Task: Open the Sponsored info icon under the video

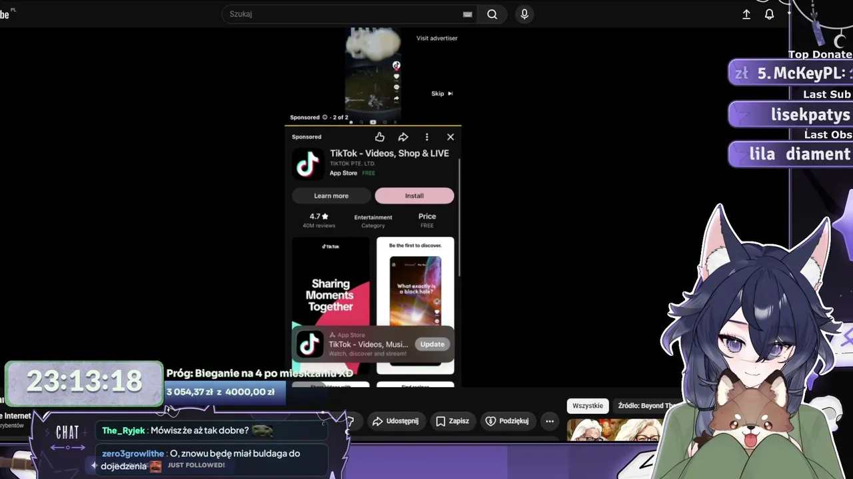Action: tap(325, 117)
